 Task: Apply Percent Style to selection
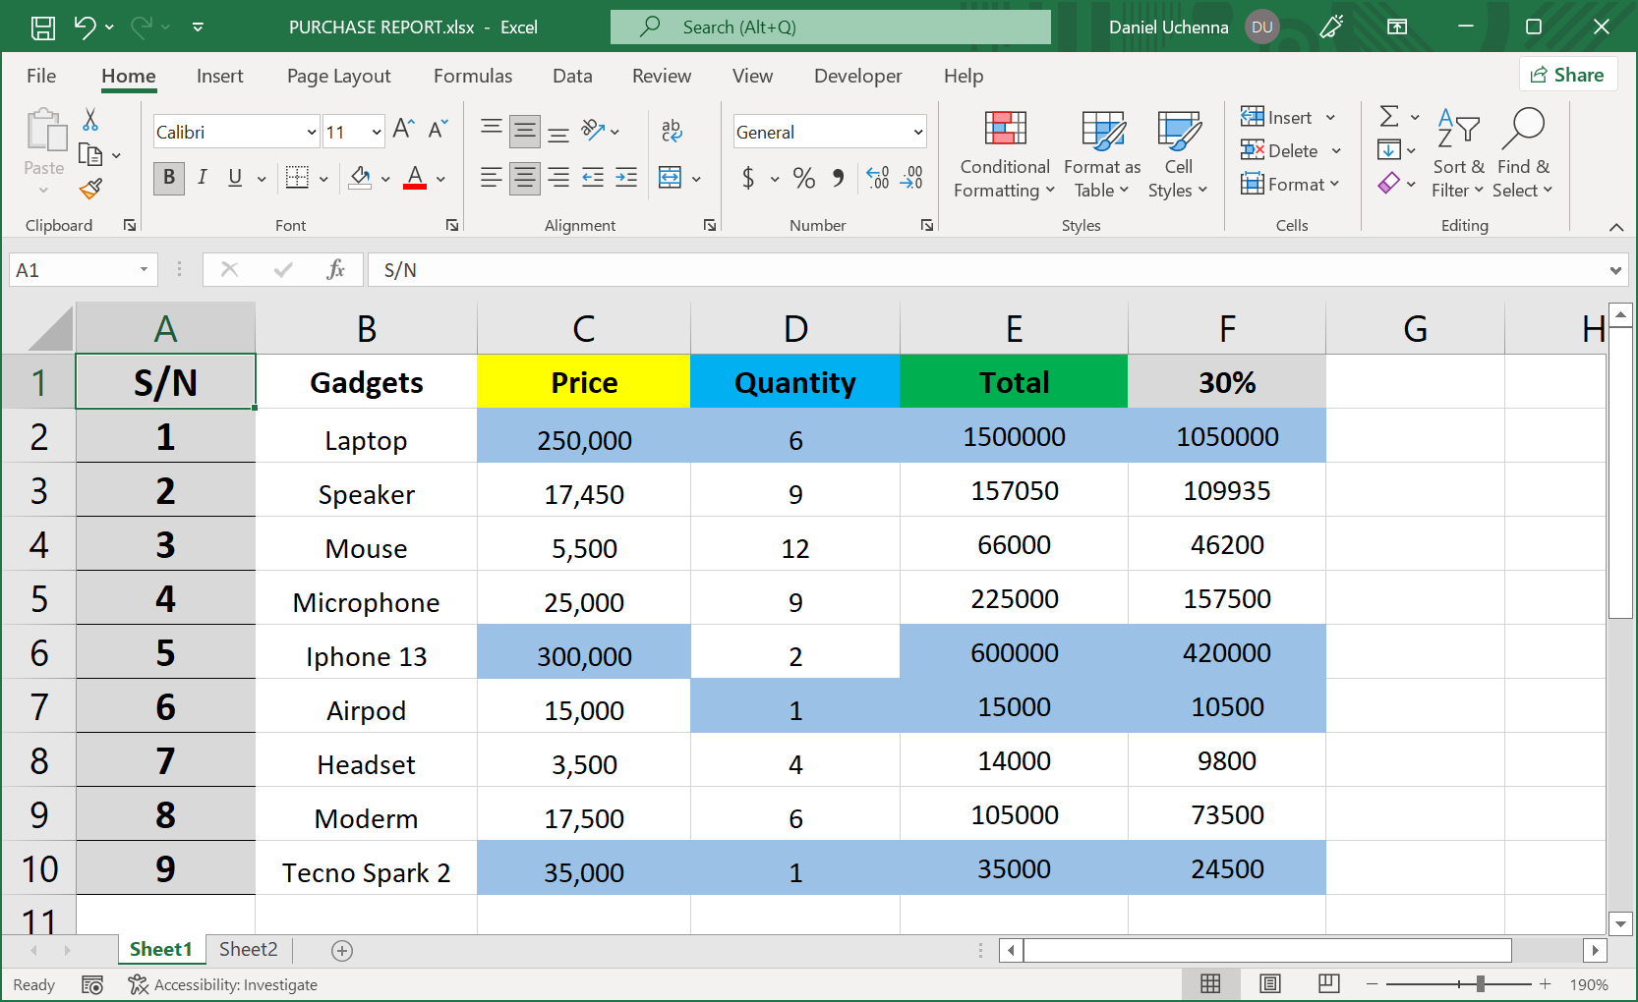coord(803,179)
